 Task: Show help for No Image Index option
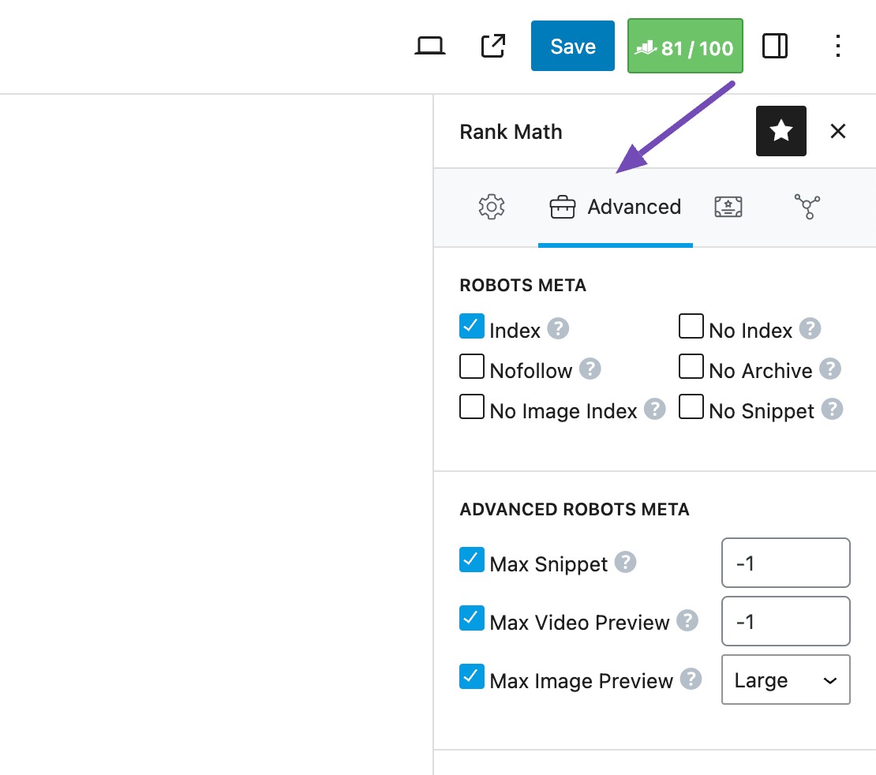[x=654, y=409]
